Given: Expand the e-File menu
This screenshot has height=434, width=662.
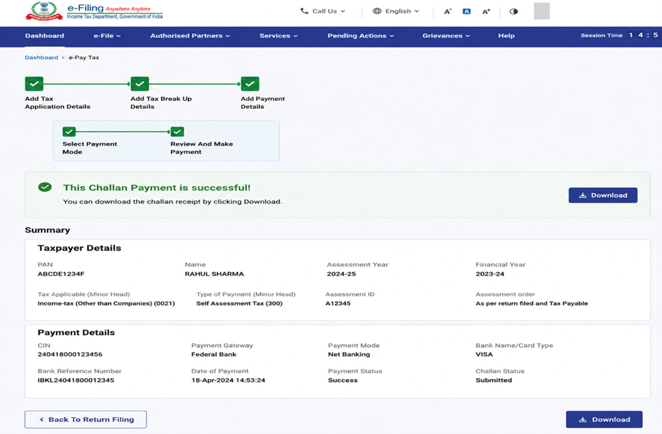Looking at the screenshot, I should click(x=108, y=36).
